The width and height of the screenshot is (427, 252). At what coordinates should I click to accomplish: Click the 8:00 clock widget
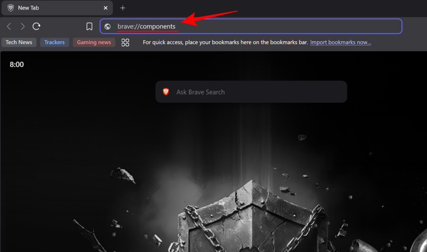coord(17,64)
